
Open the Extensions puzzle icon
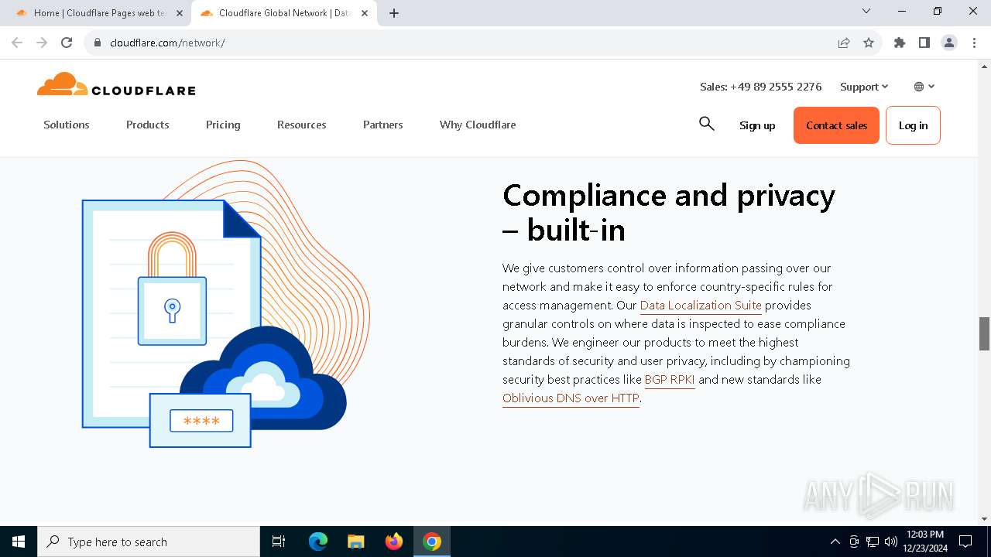(x=900, y=43)
